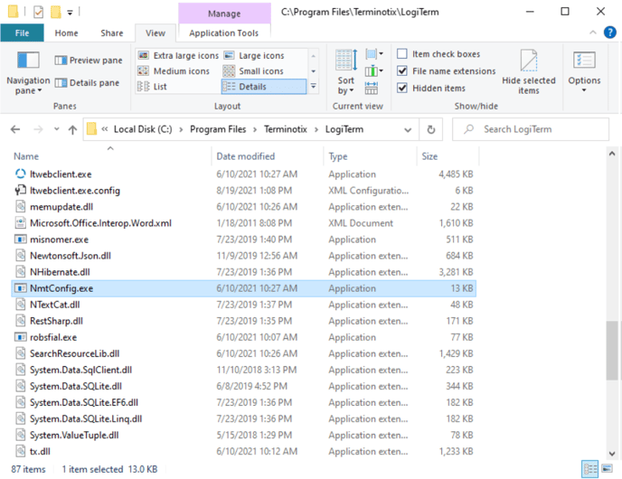Click the Newtonsoft.Json.dll file icon
The image size is (622, 479).
coord(21,256)
